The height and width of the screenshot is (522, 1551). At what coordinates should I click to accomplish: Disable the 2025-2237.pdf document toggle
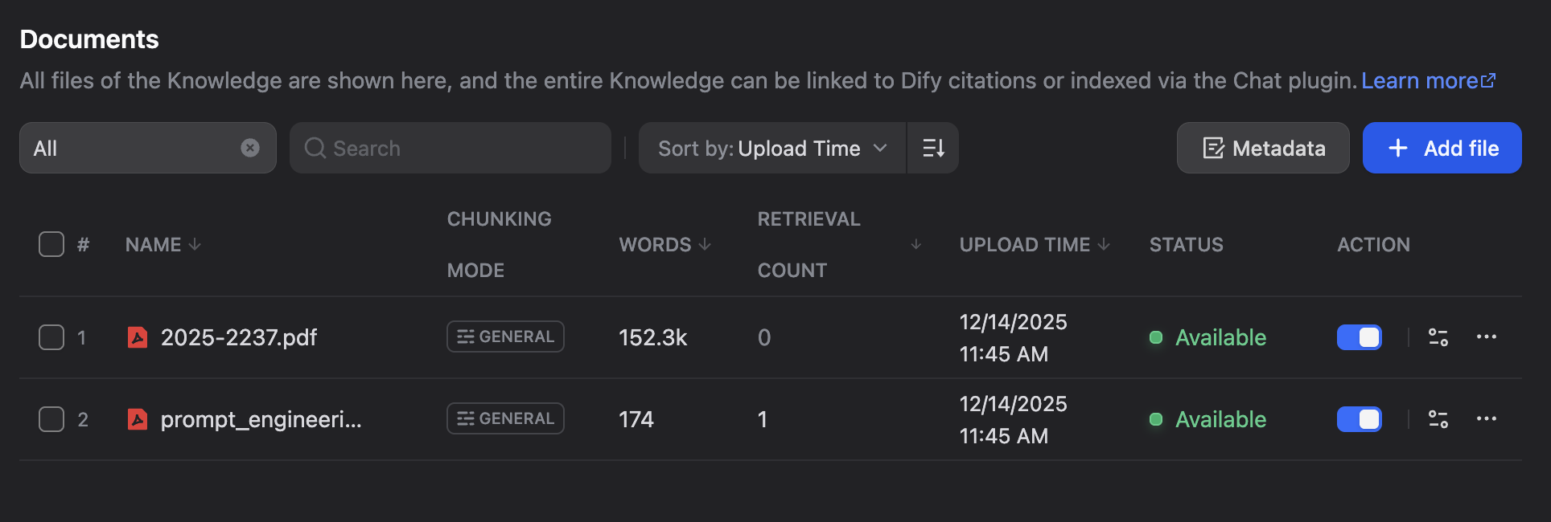click(1359, 337)
